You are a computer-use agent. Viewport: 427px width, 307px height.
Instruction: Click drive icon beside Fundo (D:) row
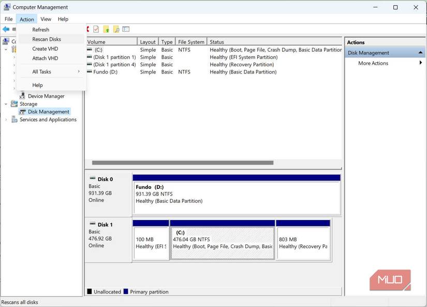point(90,71)
